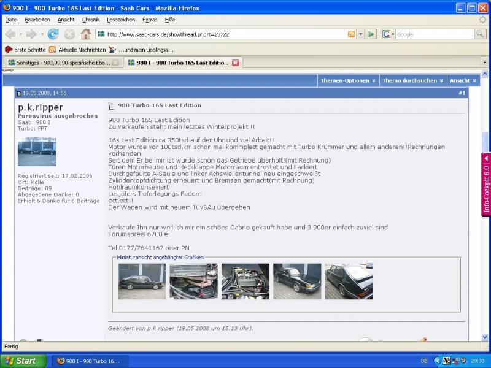Click the Firefox throbber activity icon
Screen dimensions: 491x368
point(482,20)
